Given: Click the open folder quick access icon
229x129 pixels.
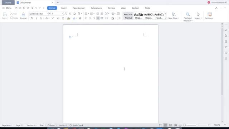Looking at the screenshot, I should (16, 8).
